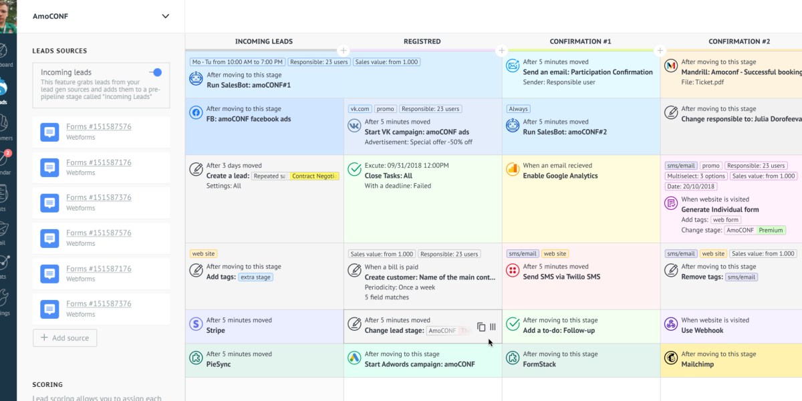
Task: Select the Mo - Tu schedule condition tag
Action: 238,62
